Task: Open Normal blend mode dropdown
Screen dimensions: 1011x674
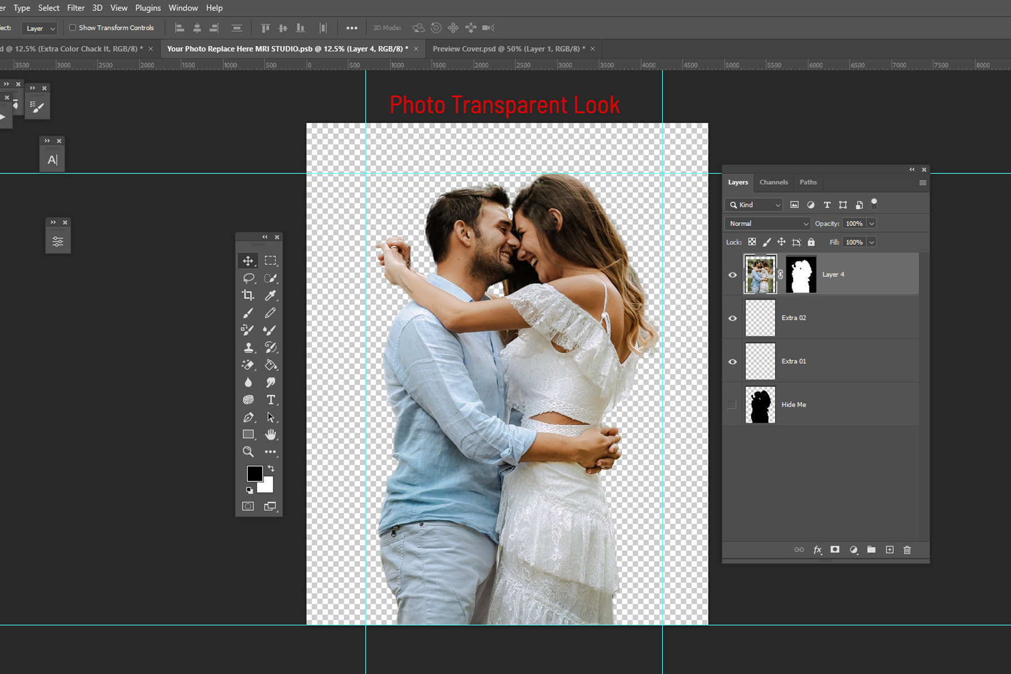Action: pos(768,223)
